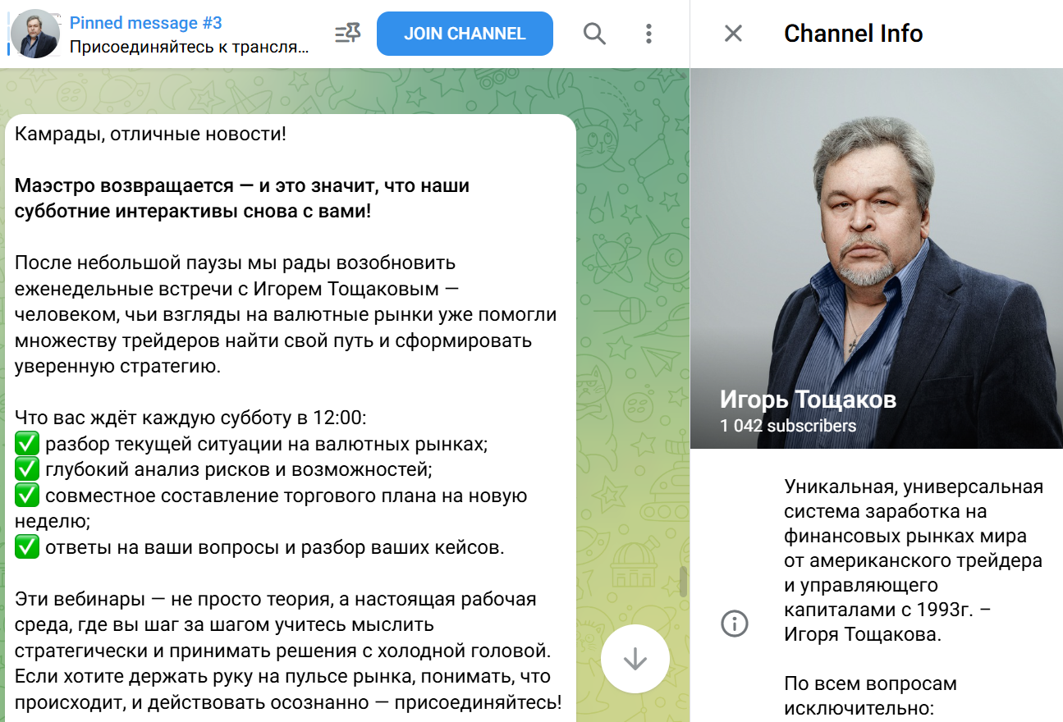
Task: Open the pinned messages list icon
Action: coord(347,34)
